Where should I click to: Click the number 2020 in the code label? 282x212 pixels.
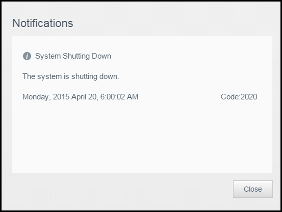249,97
